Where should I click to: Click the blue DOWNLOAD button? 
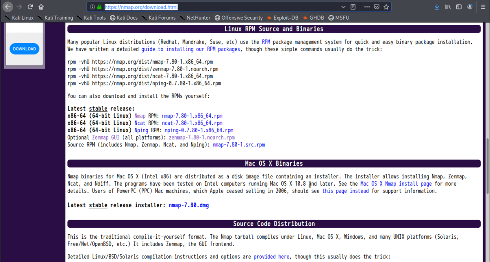(24, 49)
